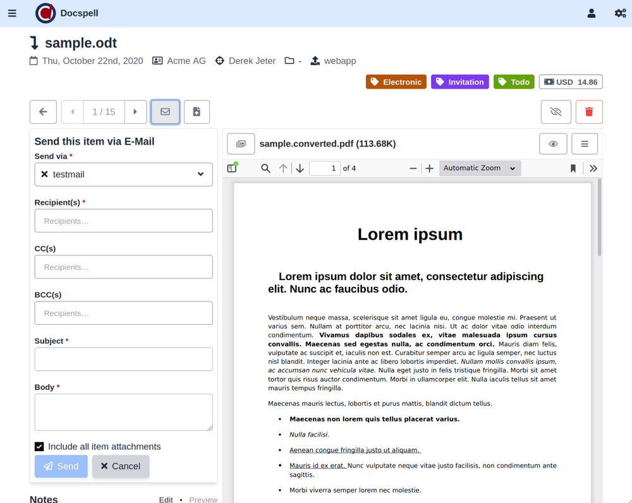Image resolution: width=632 pixels, height=503 pixels.
Task: Open find in PDF search
Action: [x=265, y=168]
